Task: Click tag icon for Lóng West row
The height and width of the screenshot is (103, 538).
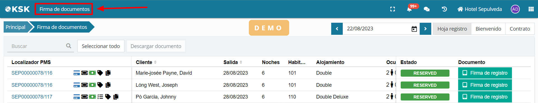Action: pyautogui.click(x=100, y=85)
